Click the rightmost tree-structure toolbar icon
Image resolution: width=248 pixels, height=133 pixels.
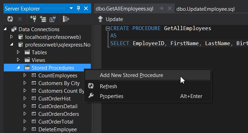pyautogui.click(x=66, y=19)
